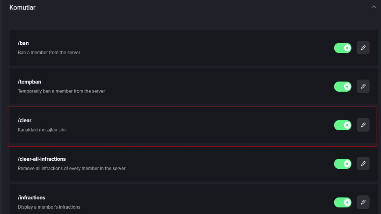Open the /tempban command editor pencil

[x=363, y=86]
